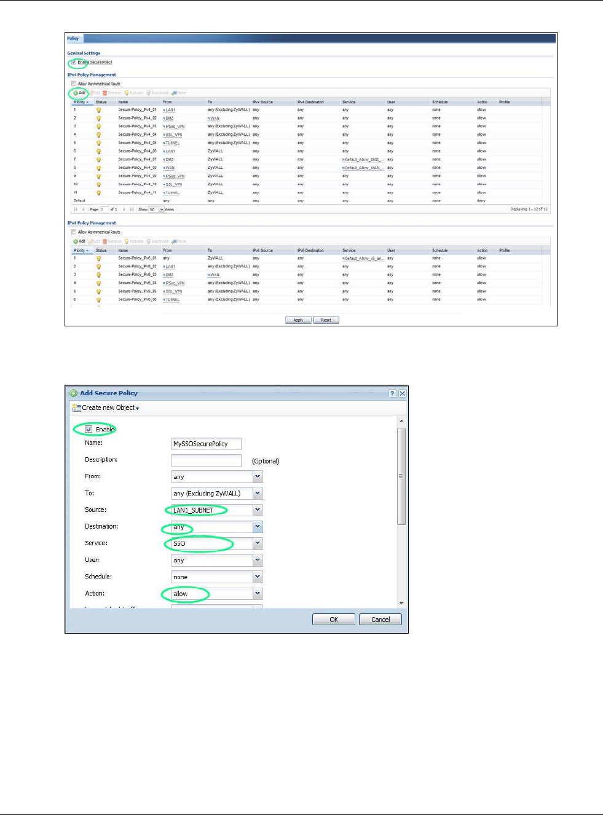The width and height of the screenshot is (603, 815).
Task: Expand the Schedule dropdown arrow
Action: click(x=258, y=577)
